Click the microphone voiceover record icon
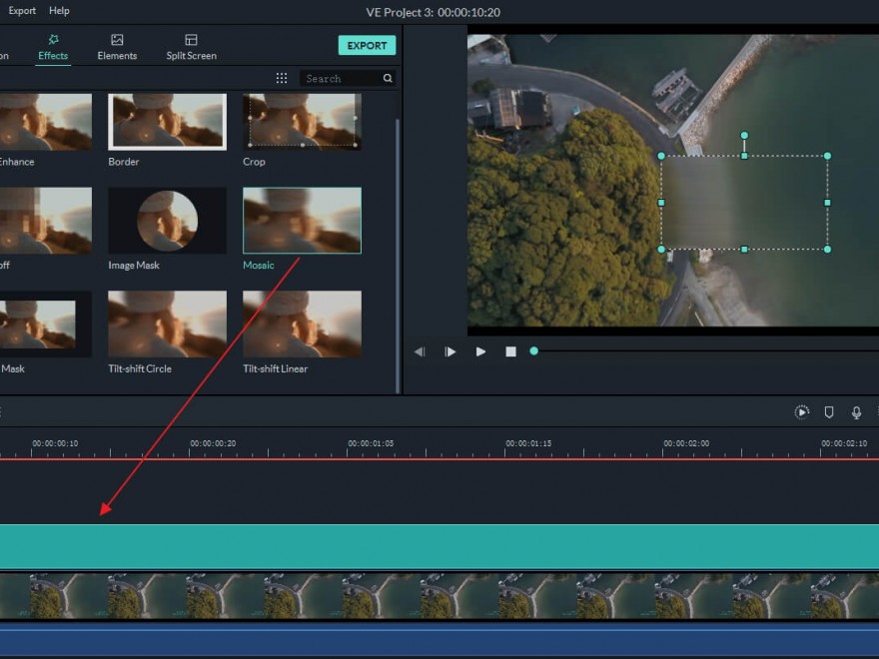Image resolution: width=879 pixels, height=659 pixels. point(856,412)
